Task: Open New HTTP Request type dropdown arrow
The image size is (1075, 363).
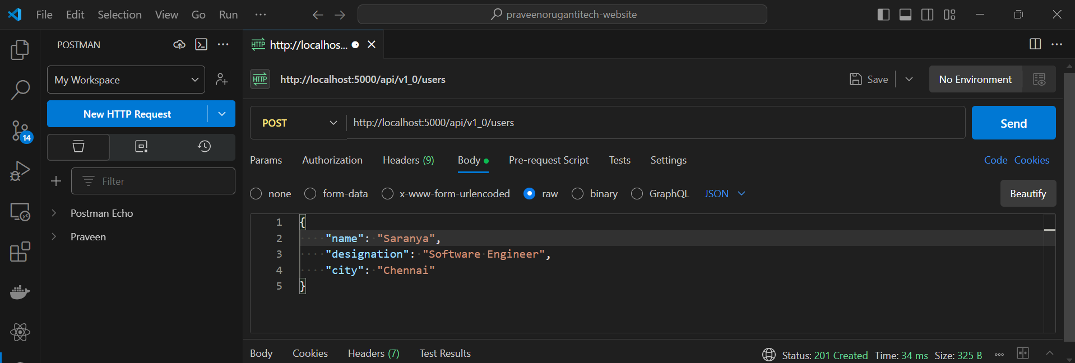Action: click(222, 114)
